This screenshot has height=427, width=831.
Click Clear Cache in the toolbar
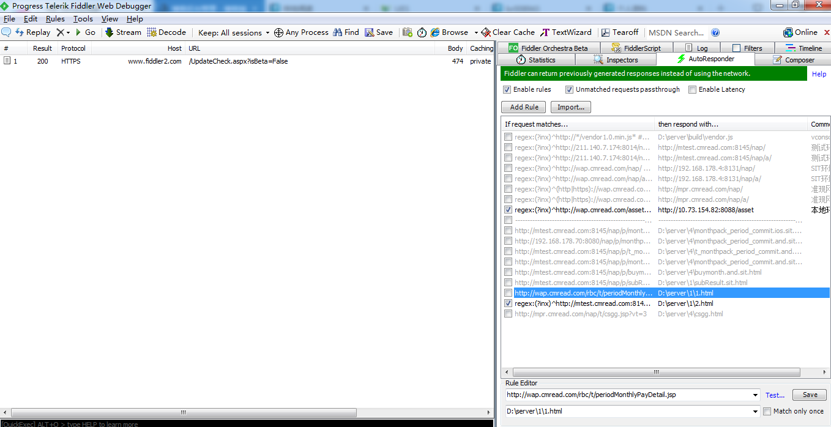[508, 32]
